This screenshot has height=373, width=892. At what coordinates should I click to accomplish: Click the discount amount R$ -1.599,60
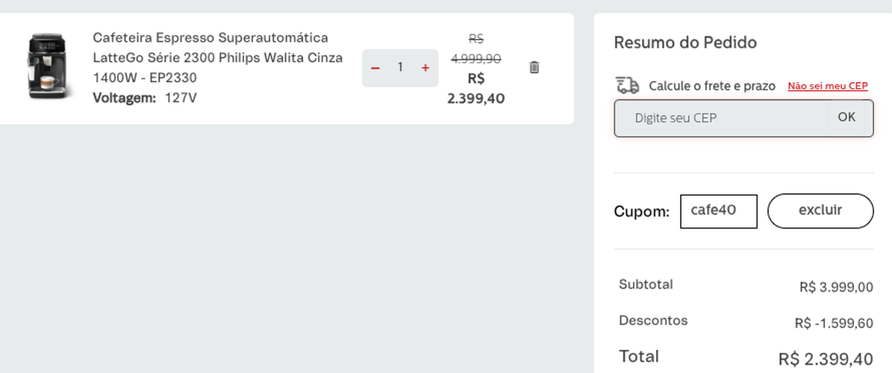[x=833, y=323]
